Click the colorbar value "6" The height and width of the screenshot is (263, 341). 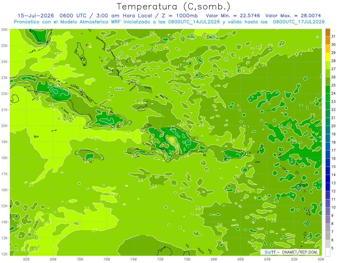click(x=332, y=240)
